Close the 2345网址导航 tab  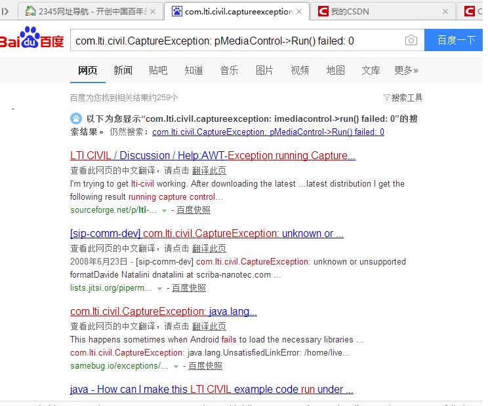click(x=153, y=12)
